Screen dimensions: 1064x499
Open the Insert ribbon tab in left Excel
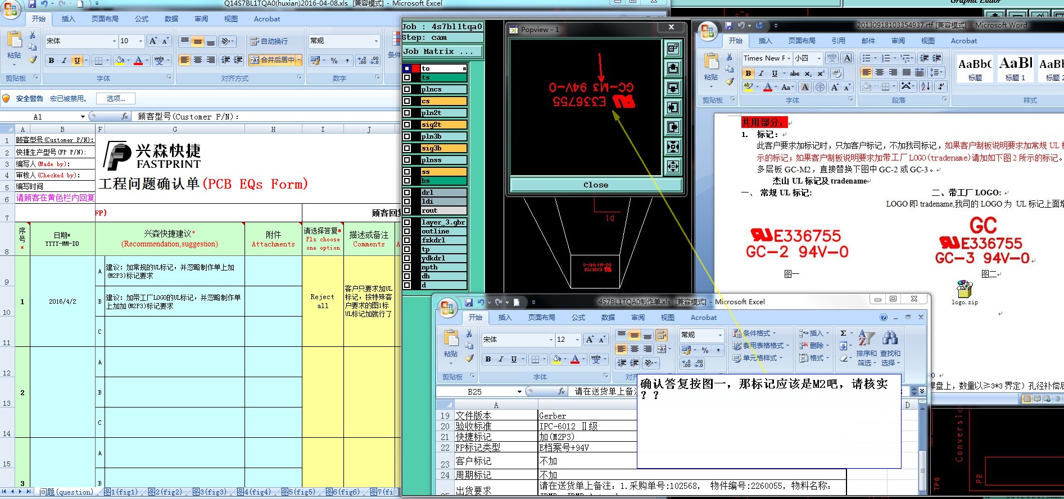click(x=68, y=19)
